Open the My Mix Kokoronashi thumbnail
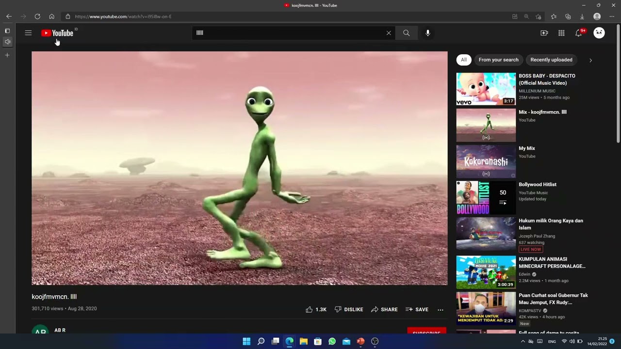 pyautogui.click(x=486, y=161)
